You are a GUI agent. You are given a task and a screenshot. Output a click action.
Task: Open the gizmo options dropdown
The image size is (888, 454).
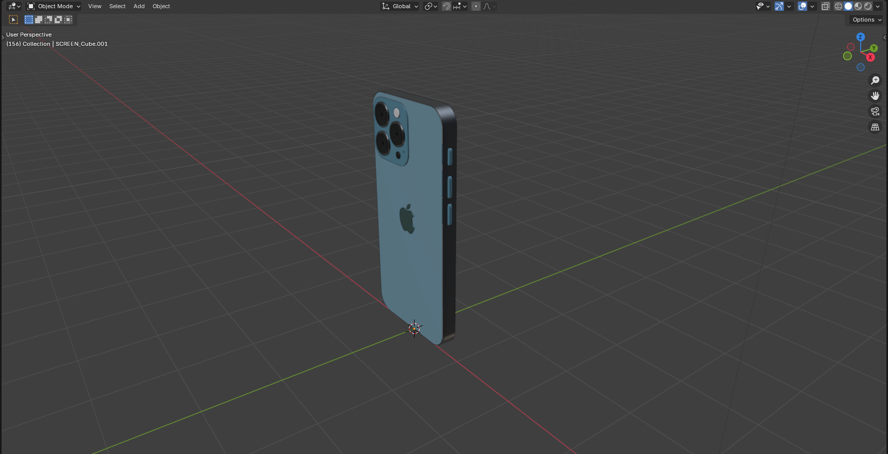pos(789,6)
